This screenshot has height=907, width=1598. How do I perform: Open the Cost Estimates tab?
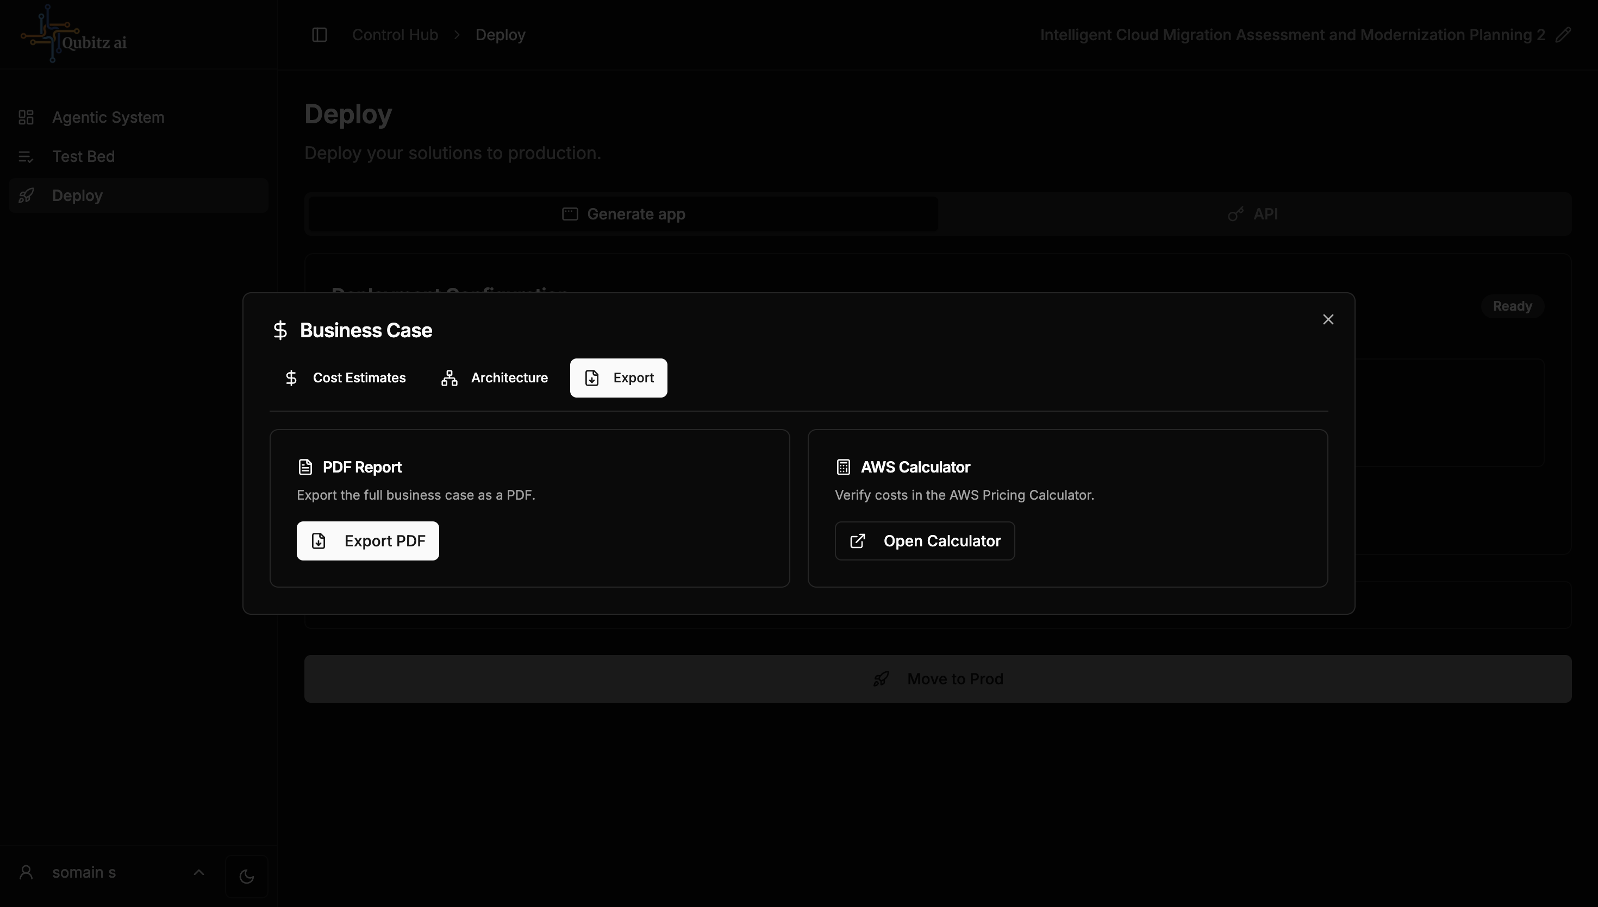[x=345, y=378]
